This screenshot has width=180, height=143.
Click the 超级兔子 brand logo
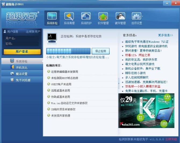[22, 16]
